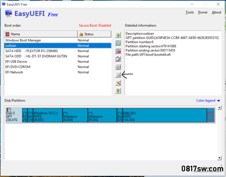Open the tools wrench-screwdriver icon

coord(118,83)
